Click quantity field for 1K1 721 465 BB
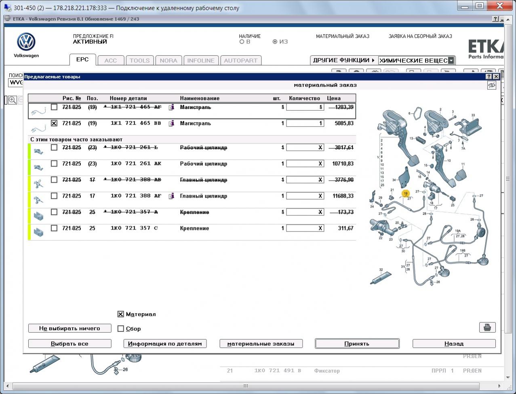516x394 pixels. pyautogui.click(x=305, y=123)
